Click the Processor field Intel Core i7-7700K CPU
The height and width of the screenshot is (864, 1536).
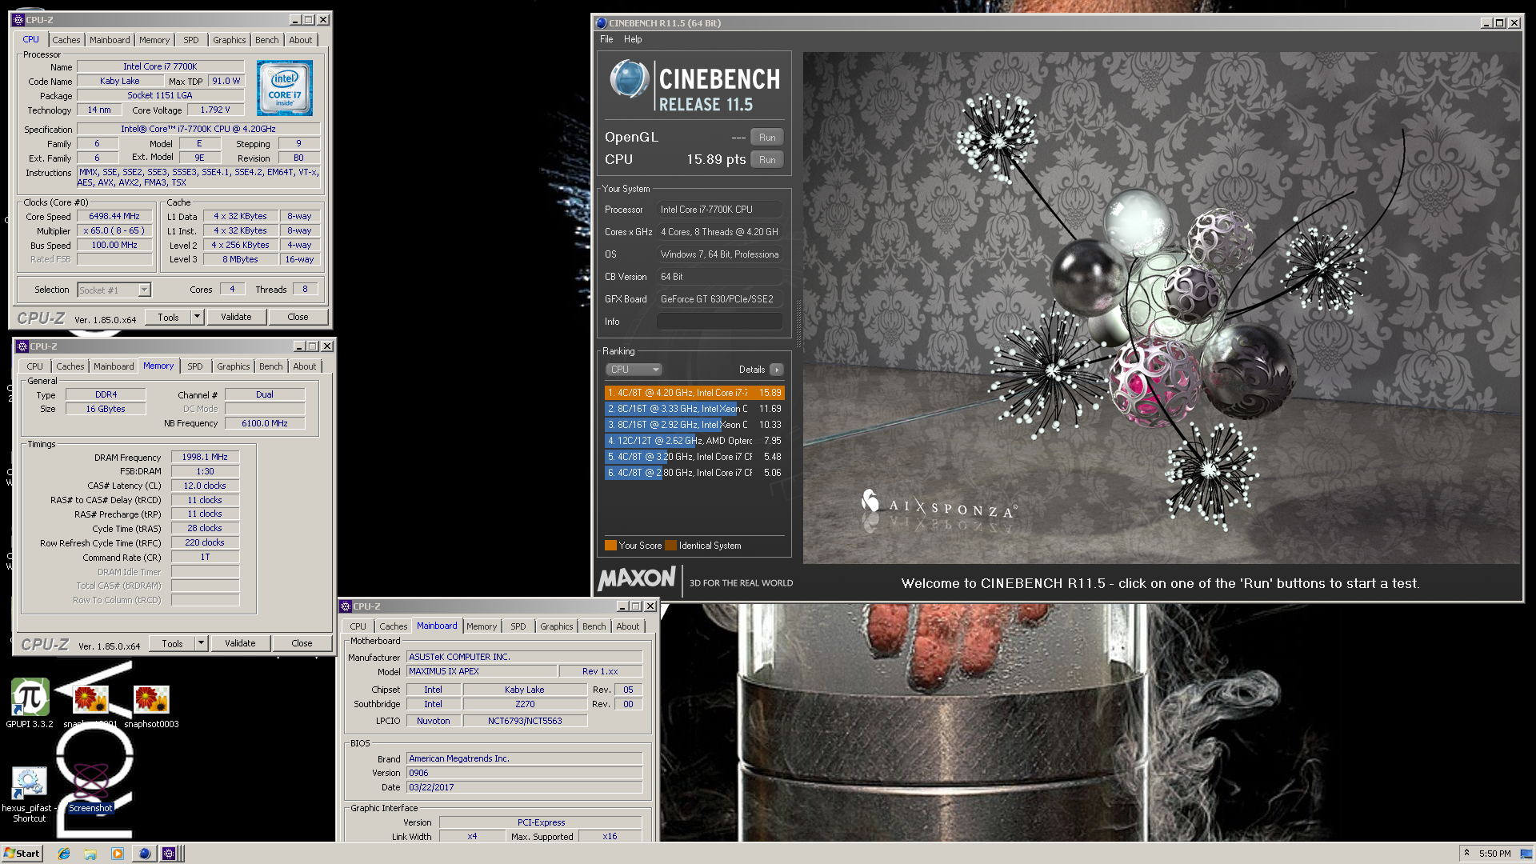[719, 210]
